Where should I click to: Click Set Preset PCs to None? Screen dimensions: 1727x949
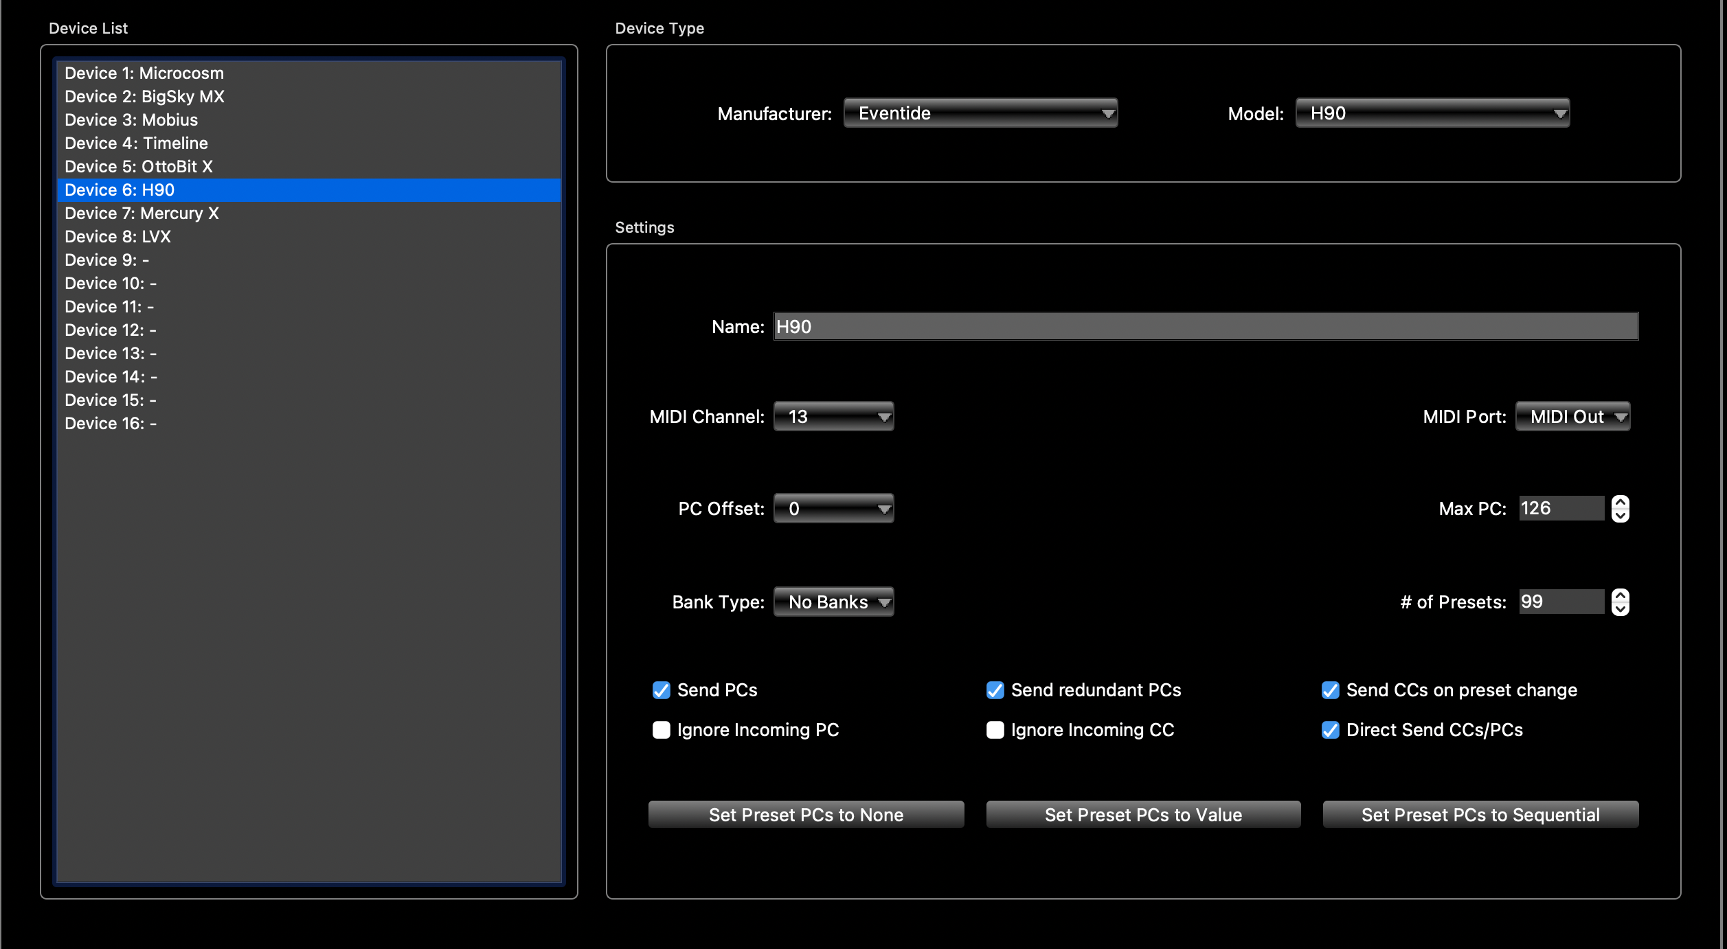(x=806, y=814)
